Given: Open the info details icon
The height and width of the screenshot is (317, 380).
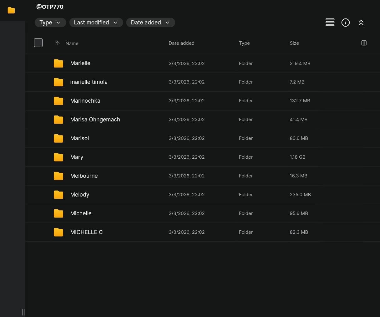Looking at the screenshot, I should [345, 23].
